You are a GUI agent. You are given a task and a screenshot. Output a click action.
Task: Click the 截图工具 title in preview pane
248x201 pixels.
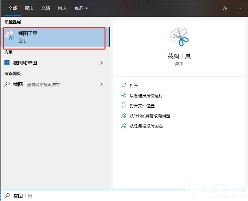[x=179, y=56]
